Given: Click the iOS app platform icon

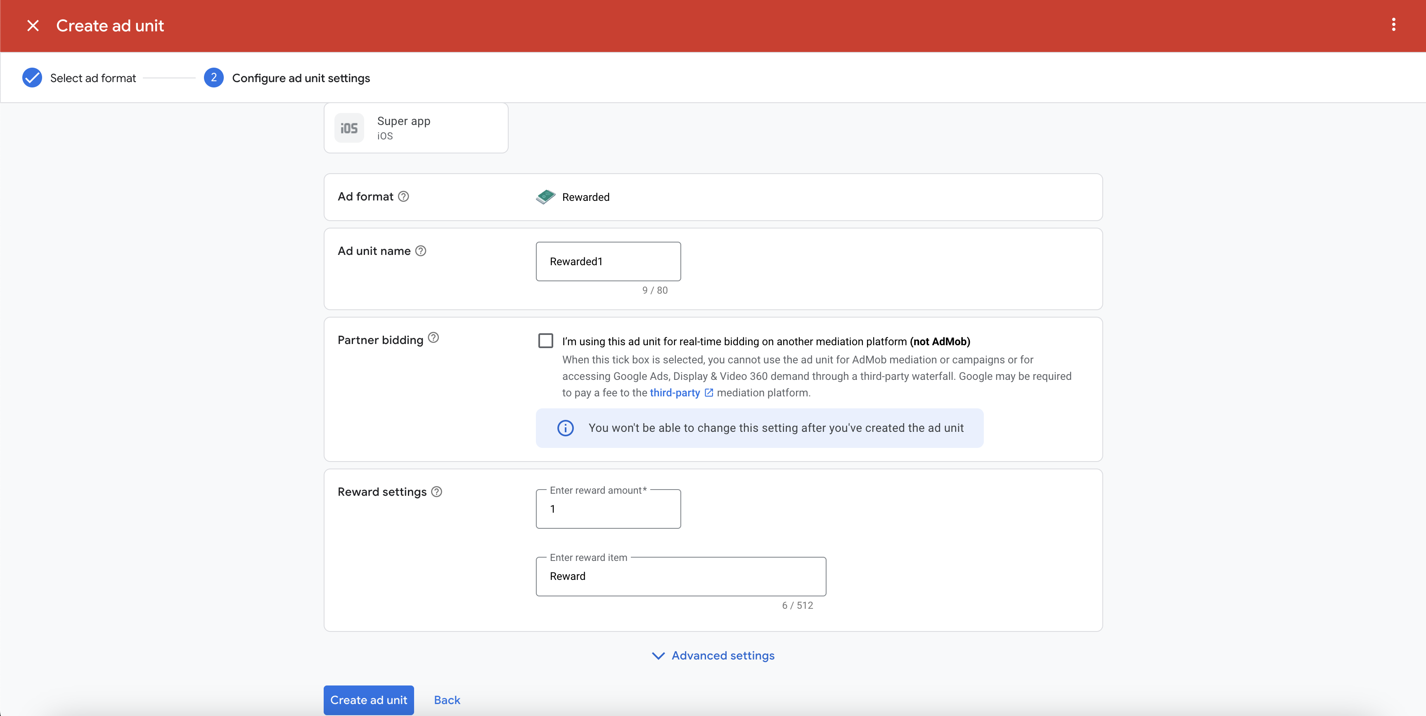Looking at the screenshot, I should [349, 128].
